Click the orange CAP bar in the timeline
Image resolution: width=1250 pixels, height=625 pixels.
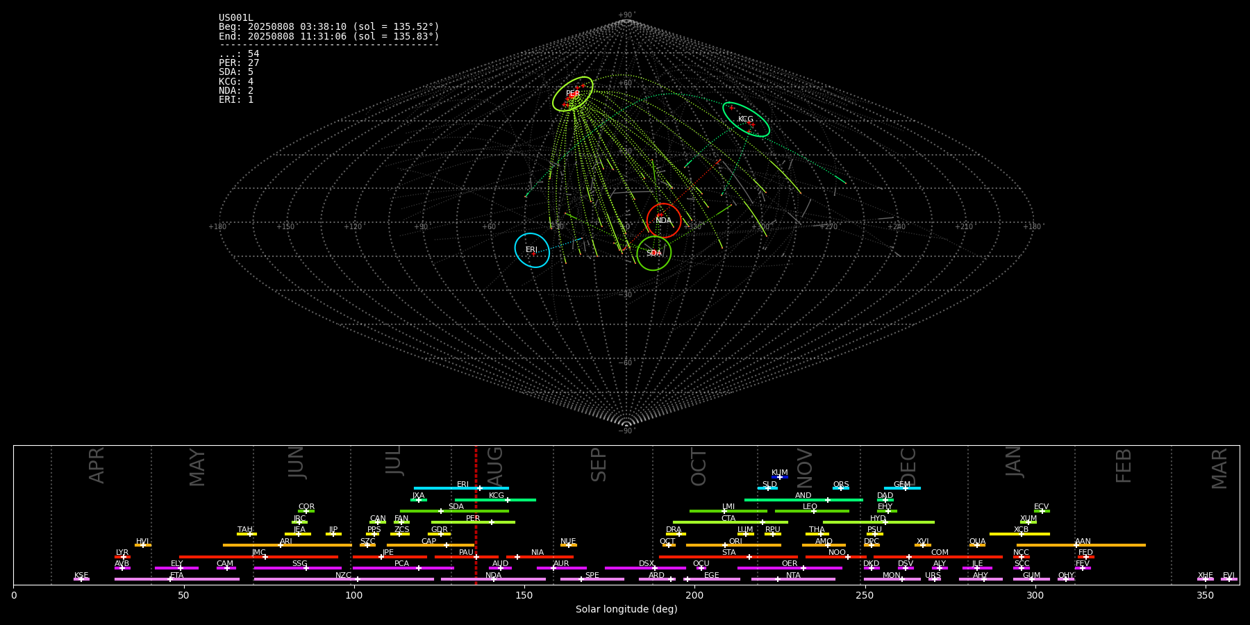pyautogui.click(x=431, y=545)
